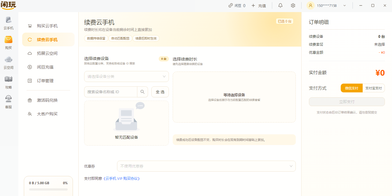Minimize the 闲玩 window
This screenshot has height=196, width=392.
pyautogui.click(x=361, y=5)
